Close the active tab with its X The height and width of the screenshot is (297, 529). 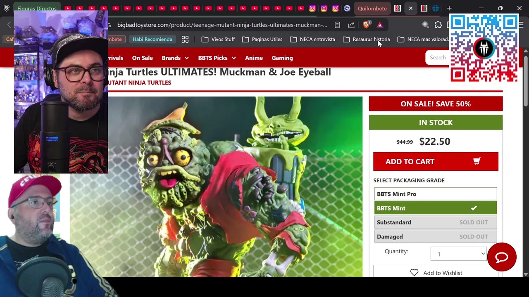pos(410,8)
